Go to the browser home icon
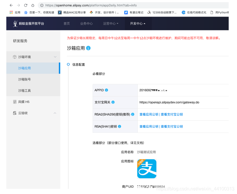Image resolution: width=237 pixels, height=194 pixels. pos(33,5)
